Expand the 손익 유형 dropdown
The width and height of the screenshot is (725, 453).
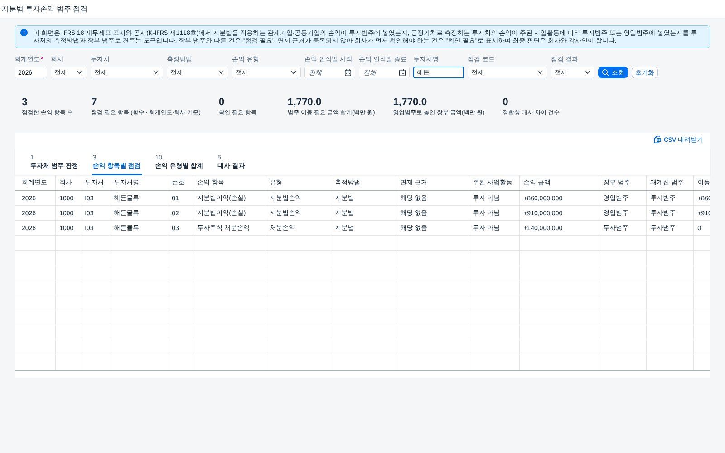click(x=266, y=72)
